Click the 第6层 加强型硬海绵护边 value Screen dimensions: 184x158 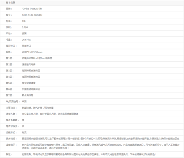31,89
